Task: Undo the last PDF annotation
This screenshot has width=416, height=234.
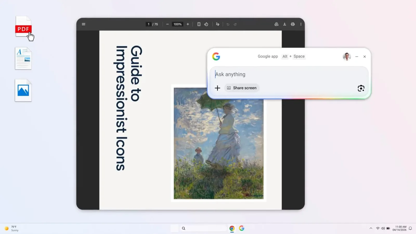Action: [228, 24]
